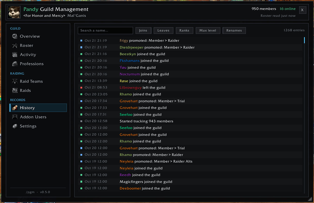Viewport: 314px width, 203px height.
Task: Select the Nocturnum joined entry
Action: 190,74
